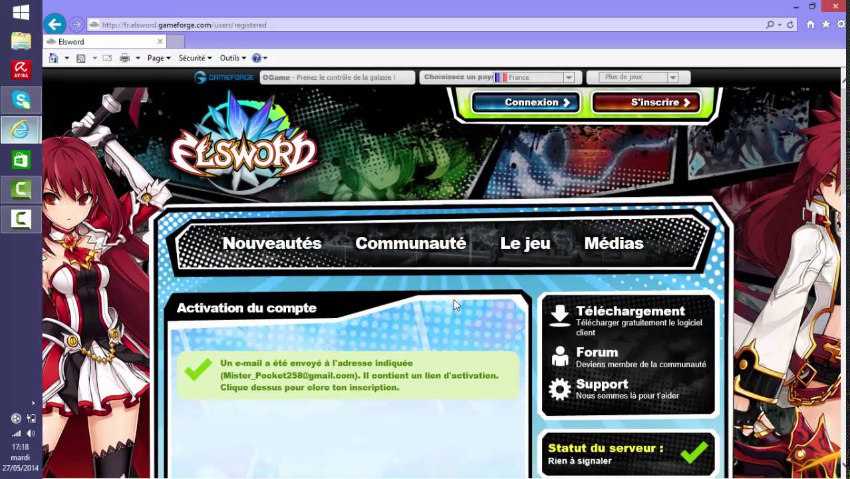Open a new blank tab

click(175, 41)
